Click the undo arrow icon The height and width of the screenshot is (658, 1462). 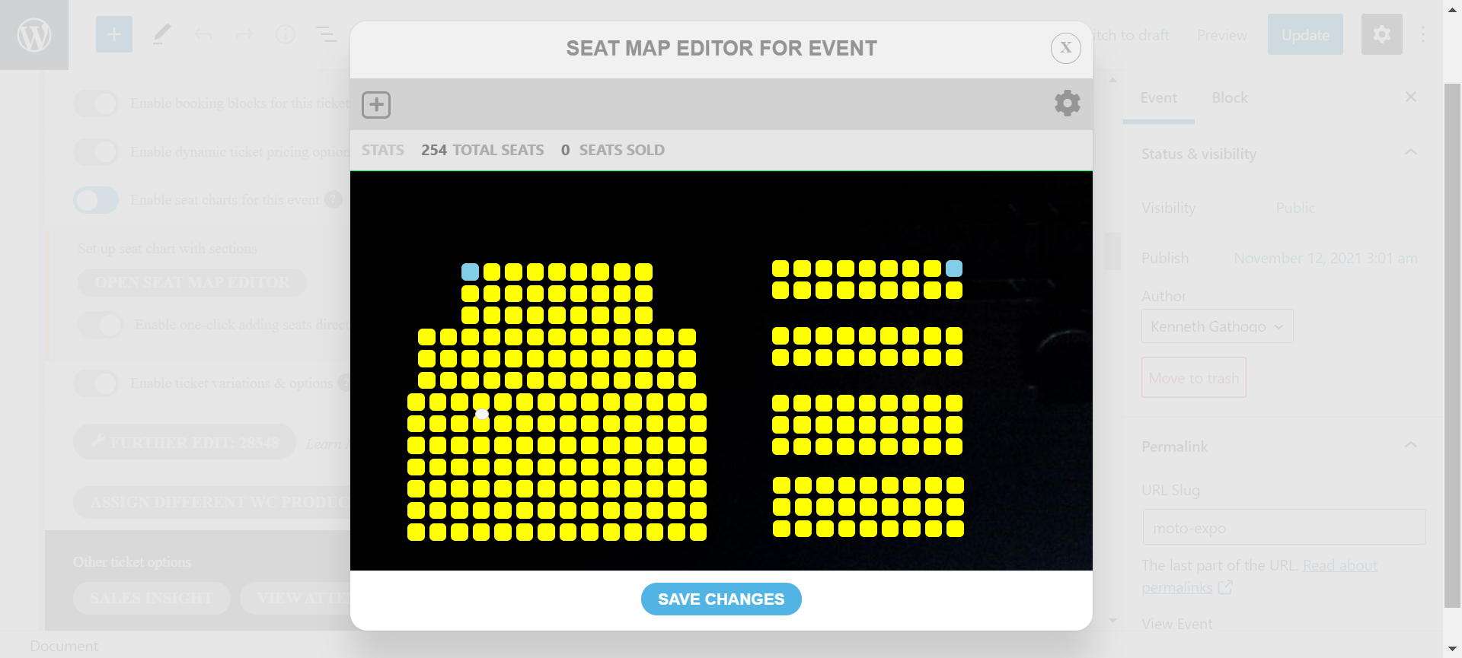click(203, 34)
